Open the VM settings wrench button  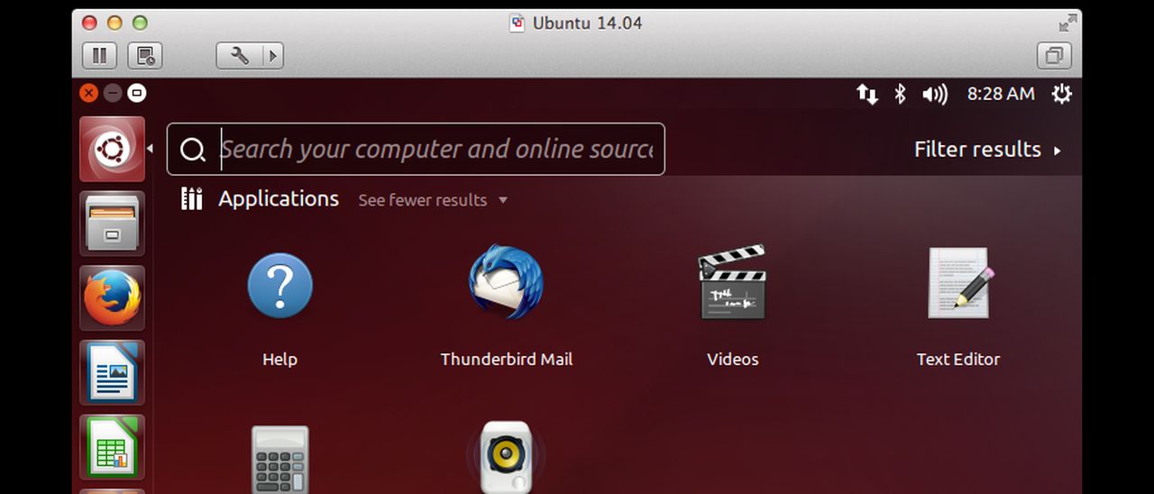240,56
